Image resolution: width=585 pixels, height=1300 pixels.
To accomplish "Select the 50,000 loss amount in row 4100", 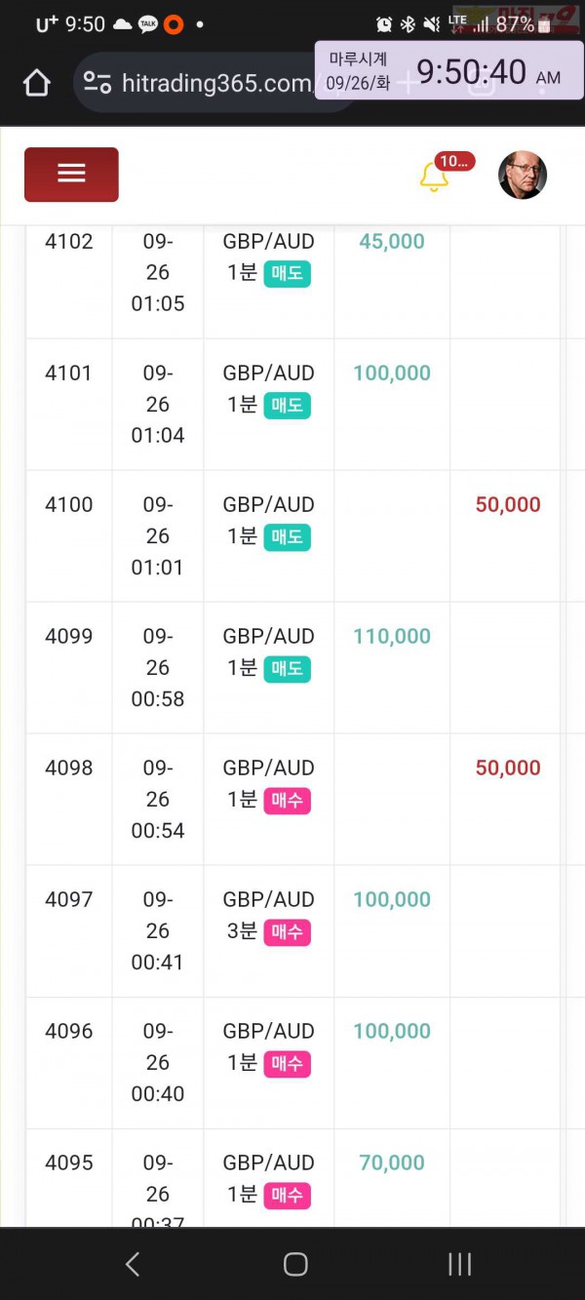I will coord(508,504).
